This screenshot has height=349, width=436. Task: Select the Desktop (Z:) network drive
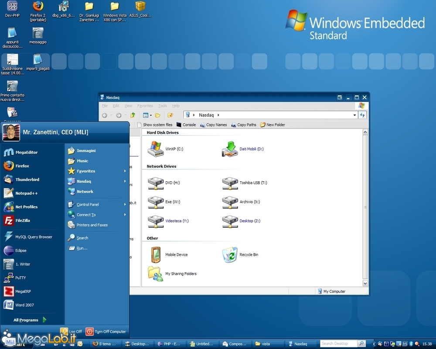tap(241, 221)
